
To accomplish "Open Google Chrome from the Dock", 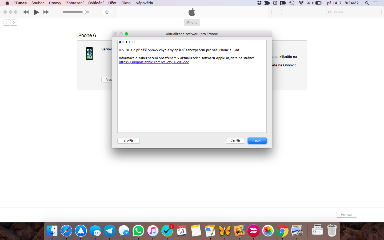I will [282, 230].
